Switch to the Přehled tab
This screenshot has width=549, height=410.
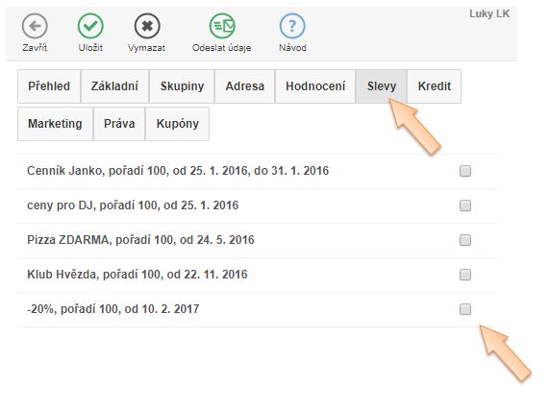(49, 86)
